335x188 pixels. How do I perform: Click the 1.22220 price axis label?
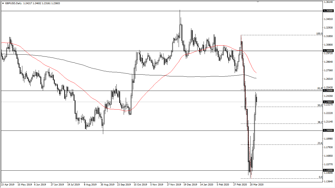(329, 113)
